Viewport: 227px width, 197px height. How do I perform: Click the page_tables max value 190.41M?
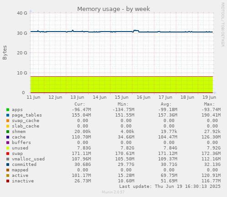[211, 115]
